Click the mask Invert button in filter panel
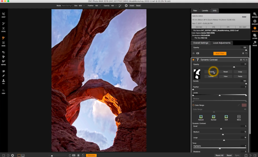The height and width of the screenshot is (157, 258). (x=211, y=72)
